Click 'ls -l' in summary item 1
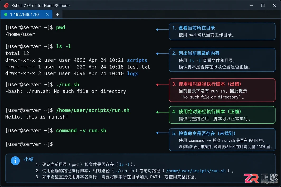281x187 pixels. pos(124,164)
